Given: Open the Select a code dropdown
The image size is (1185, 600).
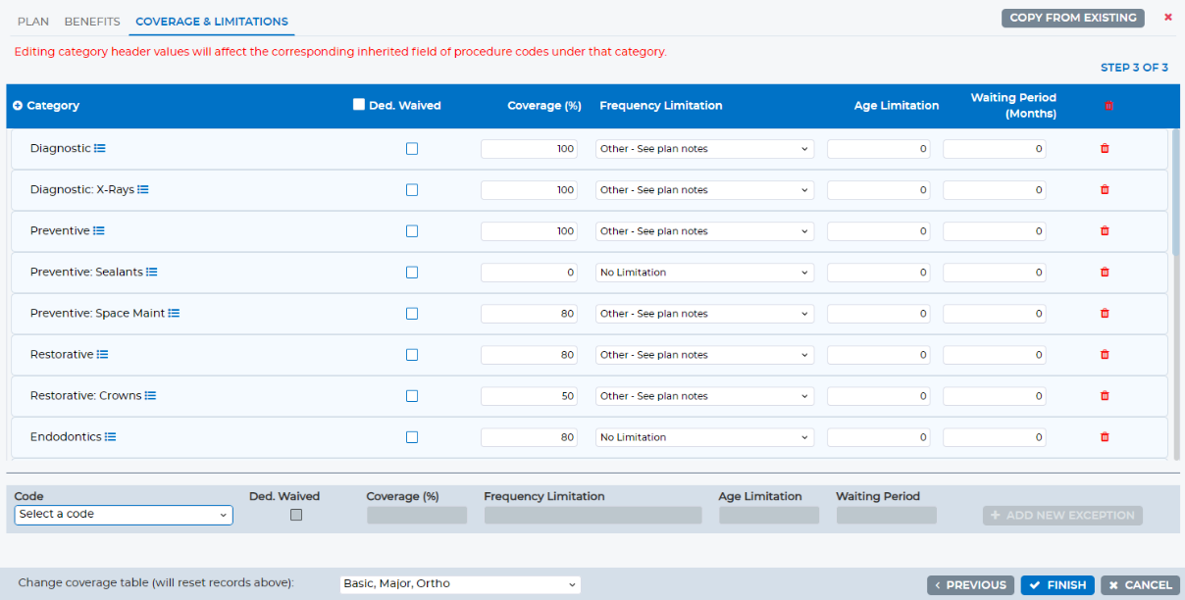Looking at the screenshot, I should 124,515.
